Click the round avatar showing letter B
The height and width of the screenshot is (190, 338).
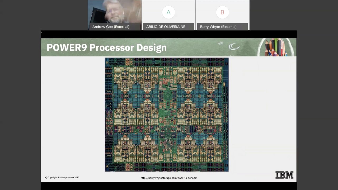point(222,12)
